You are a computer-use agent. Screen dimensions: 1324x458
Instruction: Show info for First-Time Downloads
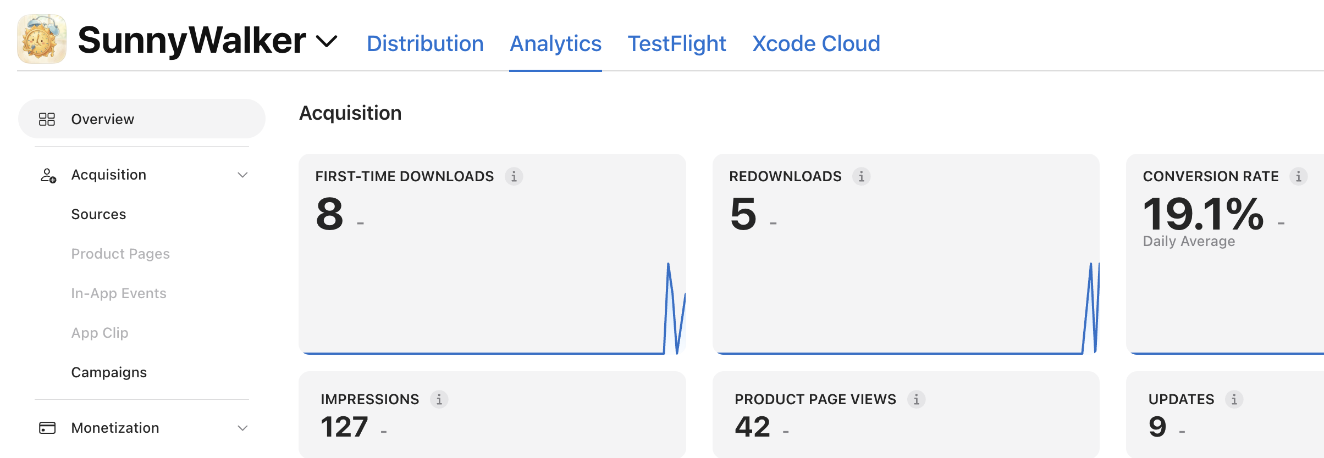click(x=514, y=176)
